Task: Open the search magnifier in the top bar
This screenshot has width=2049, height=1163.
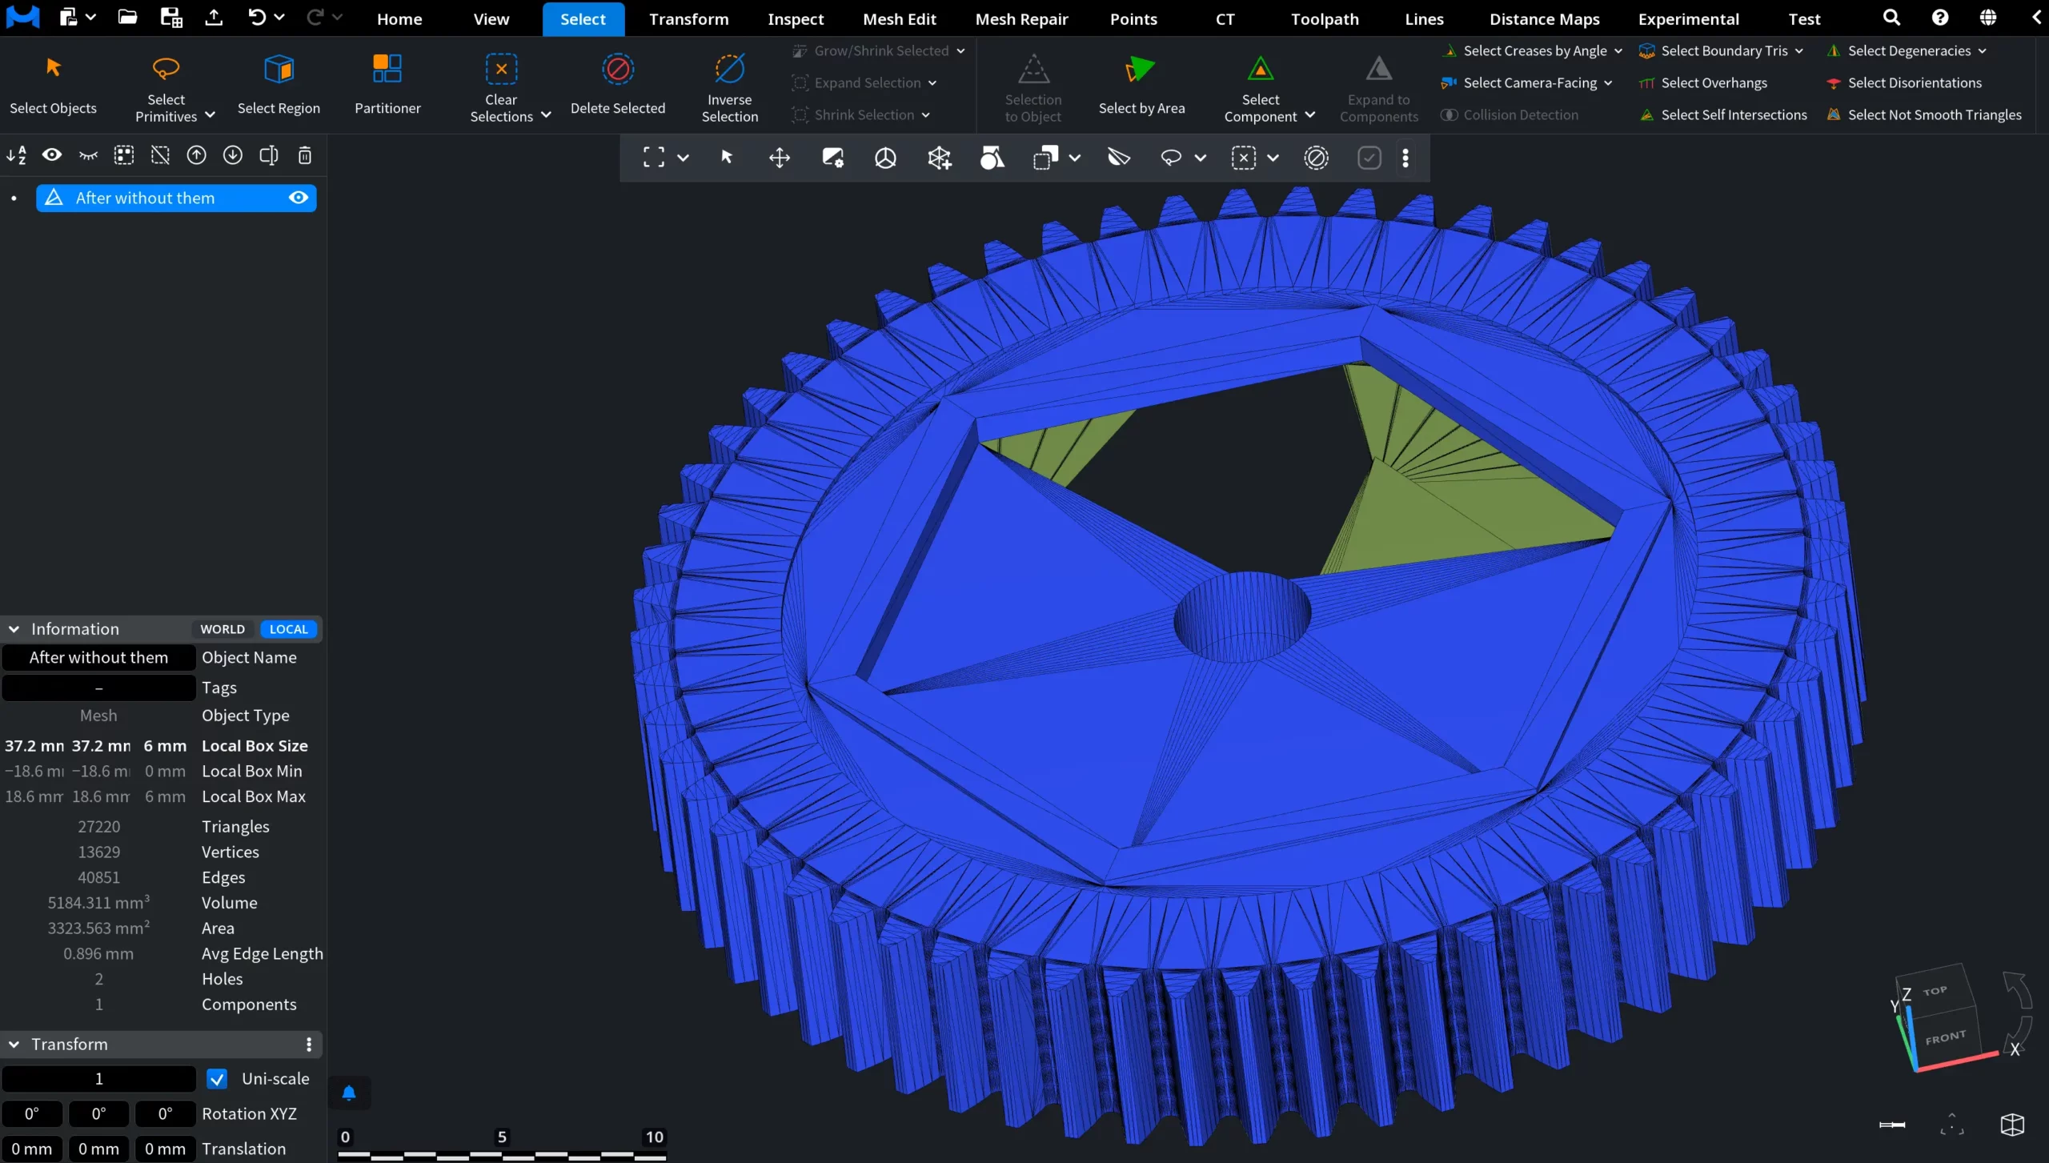Action: click(x=1891, y=18)
